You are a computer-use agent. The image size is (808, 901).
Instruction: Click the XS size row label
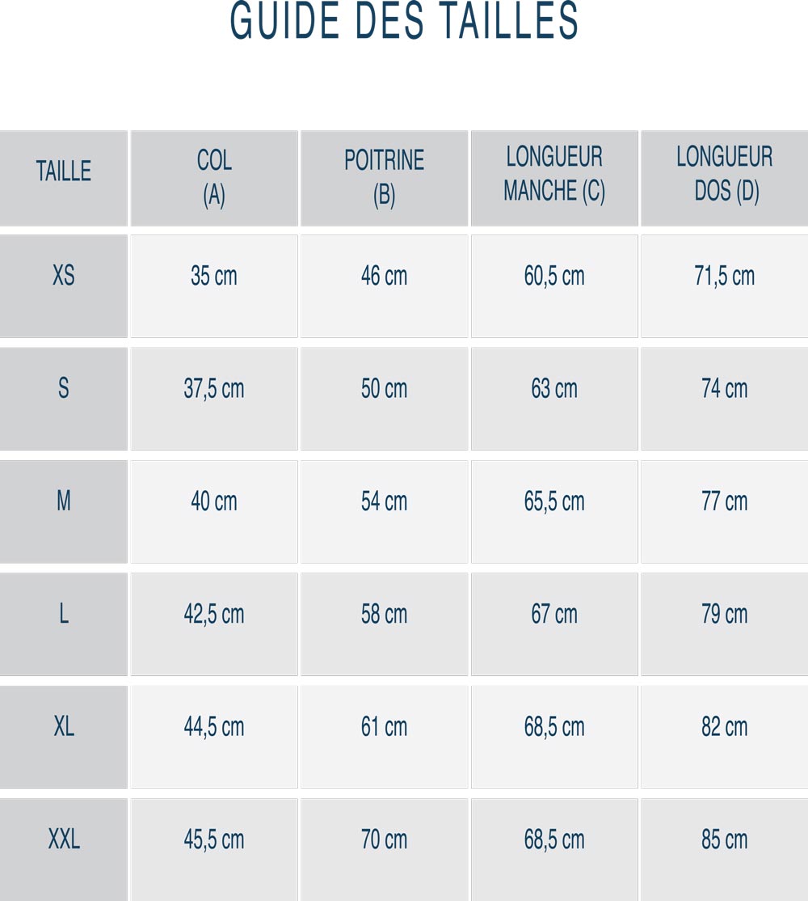click(64, 276)
